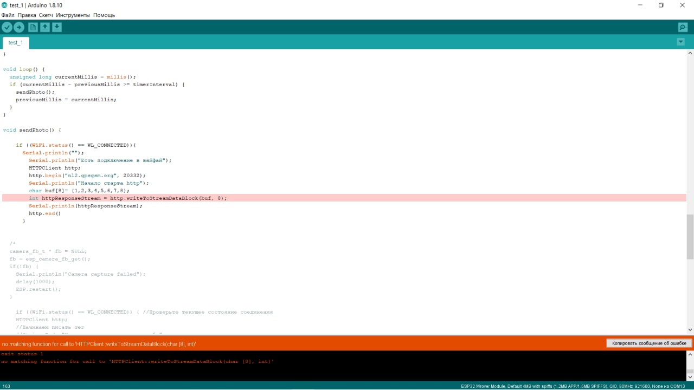Open the Файл menu
The height and width of the screenshot is (390, 694).
[x=8, y=15]
